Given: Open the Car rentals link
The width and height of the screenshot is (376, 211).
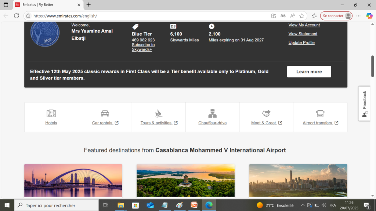Looking at the screenshot, I should (105, 123).
